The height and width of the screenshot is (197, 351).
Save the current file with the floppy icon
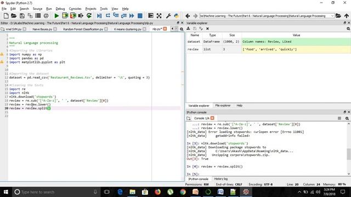pos(22,16)
